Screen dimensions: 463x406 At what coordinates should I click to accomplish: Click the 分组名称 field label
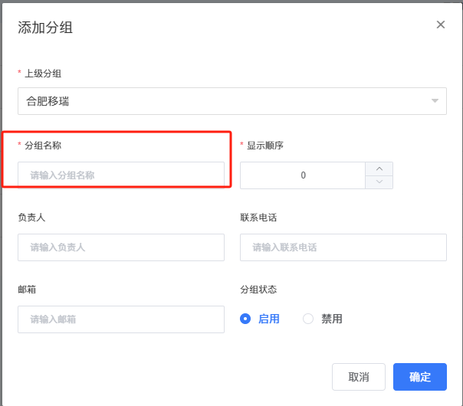click(x=44, y=145)
